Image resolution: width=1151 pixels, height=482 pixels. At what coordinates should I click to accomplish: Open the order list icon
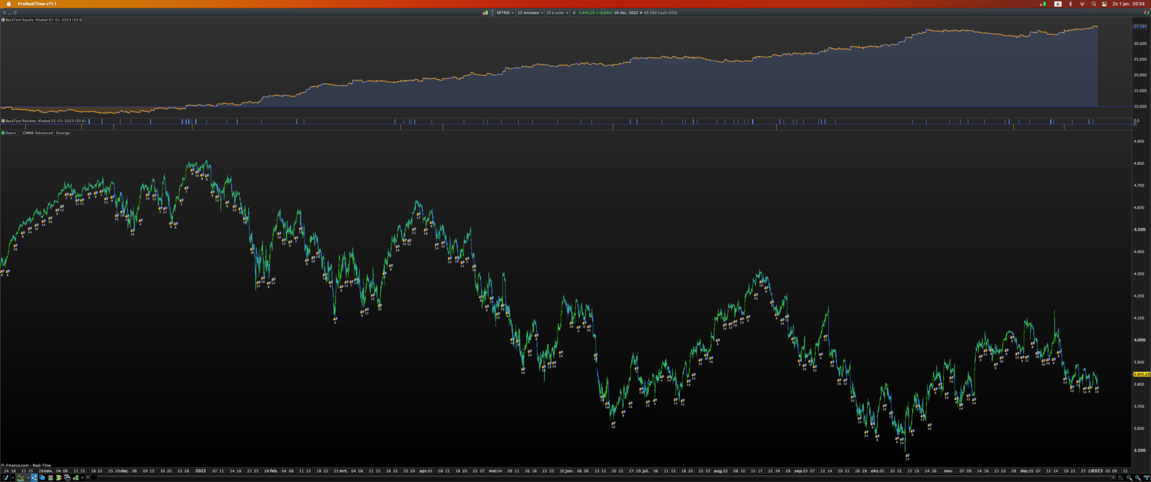(51, 478)
